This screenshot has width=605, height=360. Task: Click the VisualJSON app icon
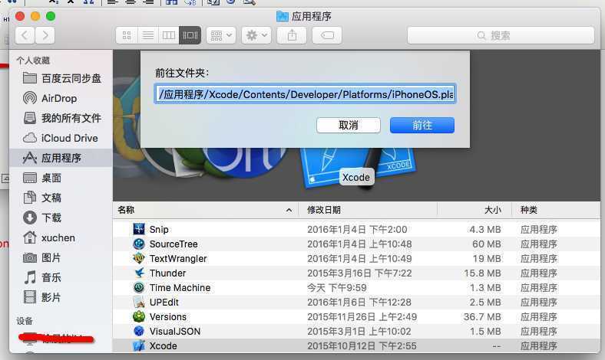point(138,331)
